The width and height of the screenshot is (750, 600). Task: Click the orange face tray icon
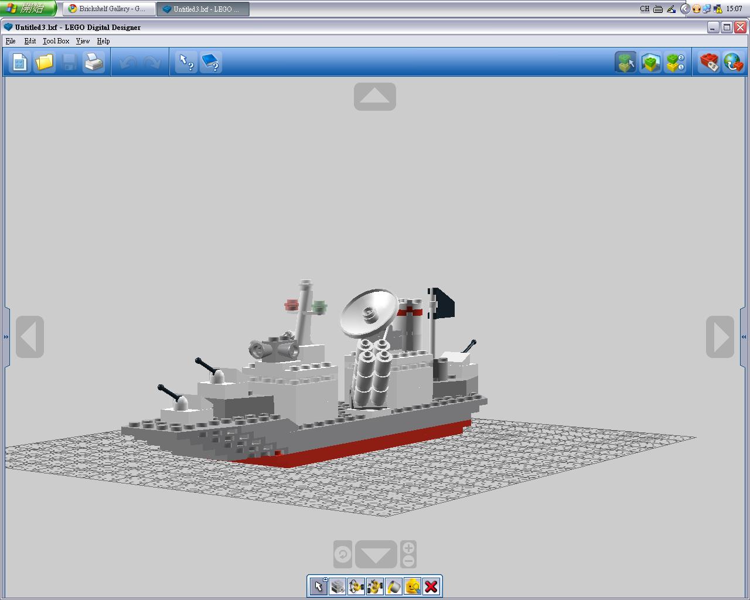pyautogui.click(x=697, y=9)
